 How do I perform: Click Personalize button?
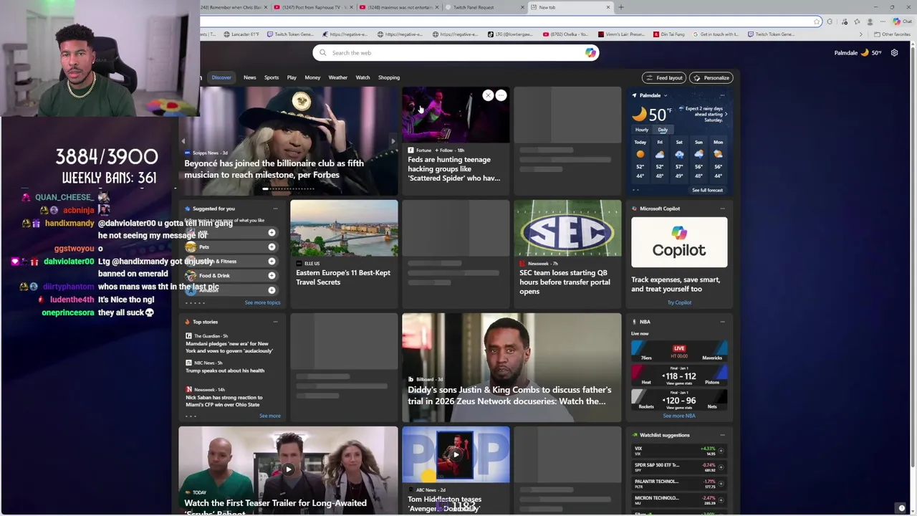(711, 77)
